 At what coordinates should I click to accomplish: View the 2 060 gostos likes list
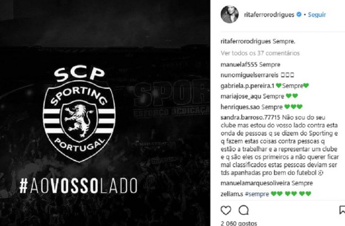(x=239, y=223)
